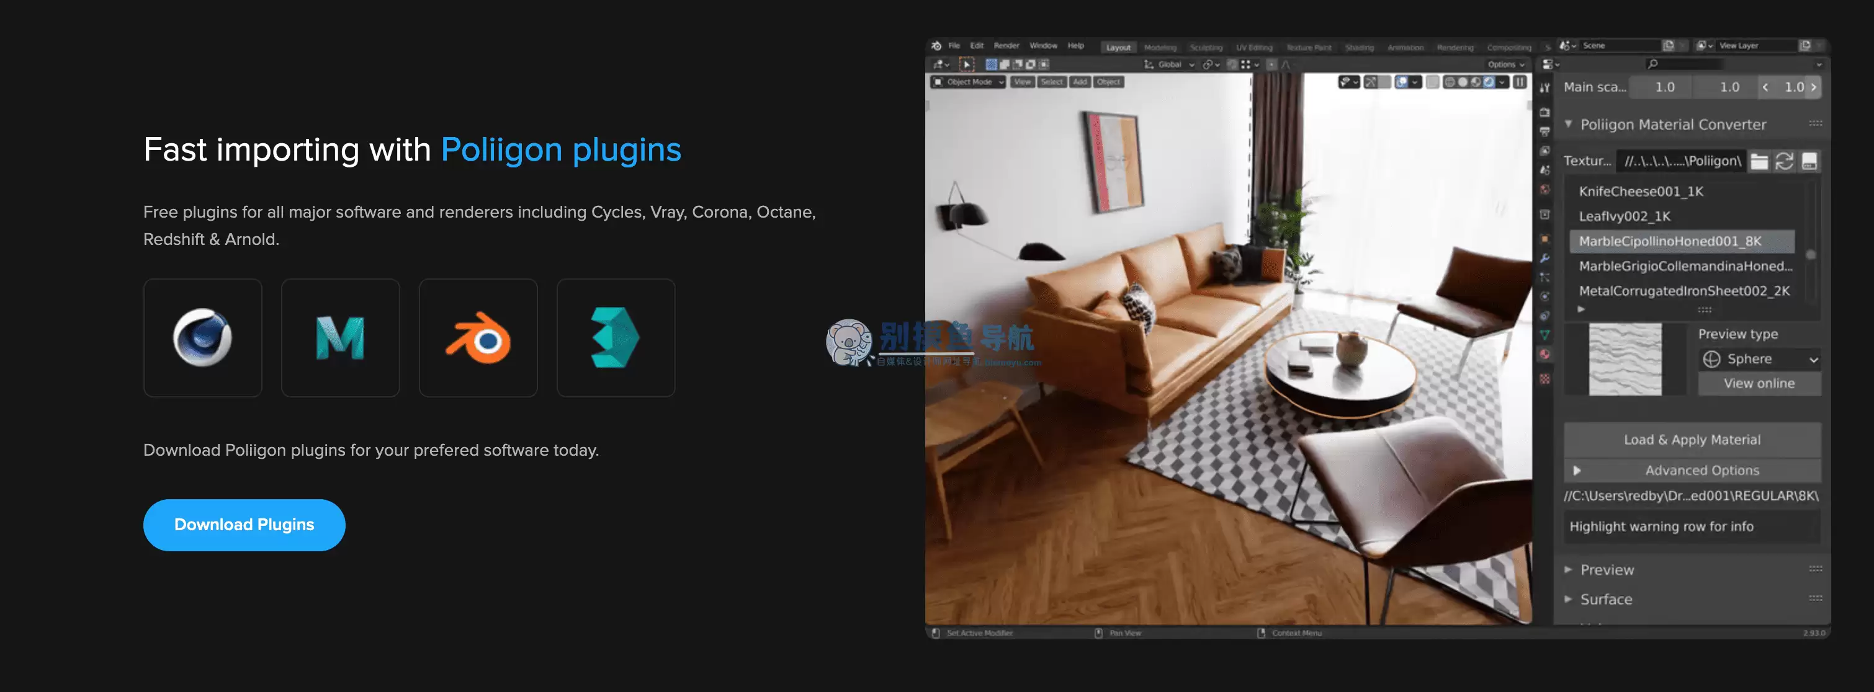This screenshot has width=1874, height=692.
Task: Click the Maya plugin icon
Action: [341, 338]
